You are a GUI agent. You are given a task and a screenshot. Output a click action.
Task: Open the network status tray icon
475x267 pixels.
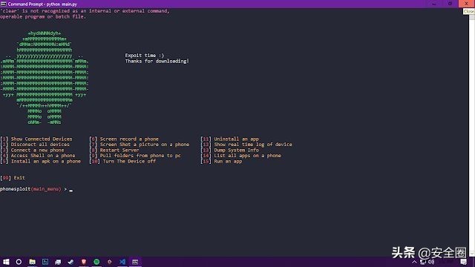coord(423,262)
